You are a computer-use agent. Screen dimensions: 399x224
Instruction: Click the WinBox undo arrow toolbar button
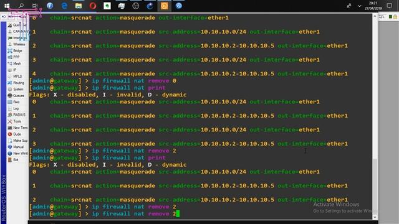click(x=4, y=17)
